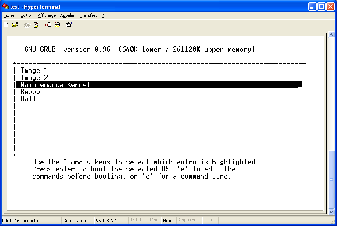337x226 pixels.
Task: Open the Appeler menu
Action: (68, 15)
